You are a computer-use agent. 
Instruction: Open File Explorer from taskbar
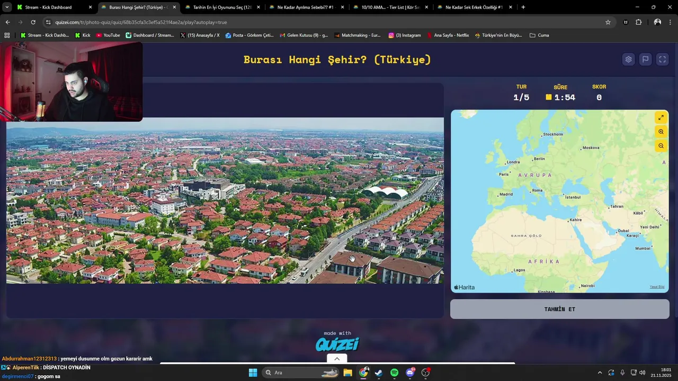pos(347,373)
